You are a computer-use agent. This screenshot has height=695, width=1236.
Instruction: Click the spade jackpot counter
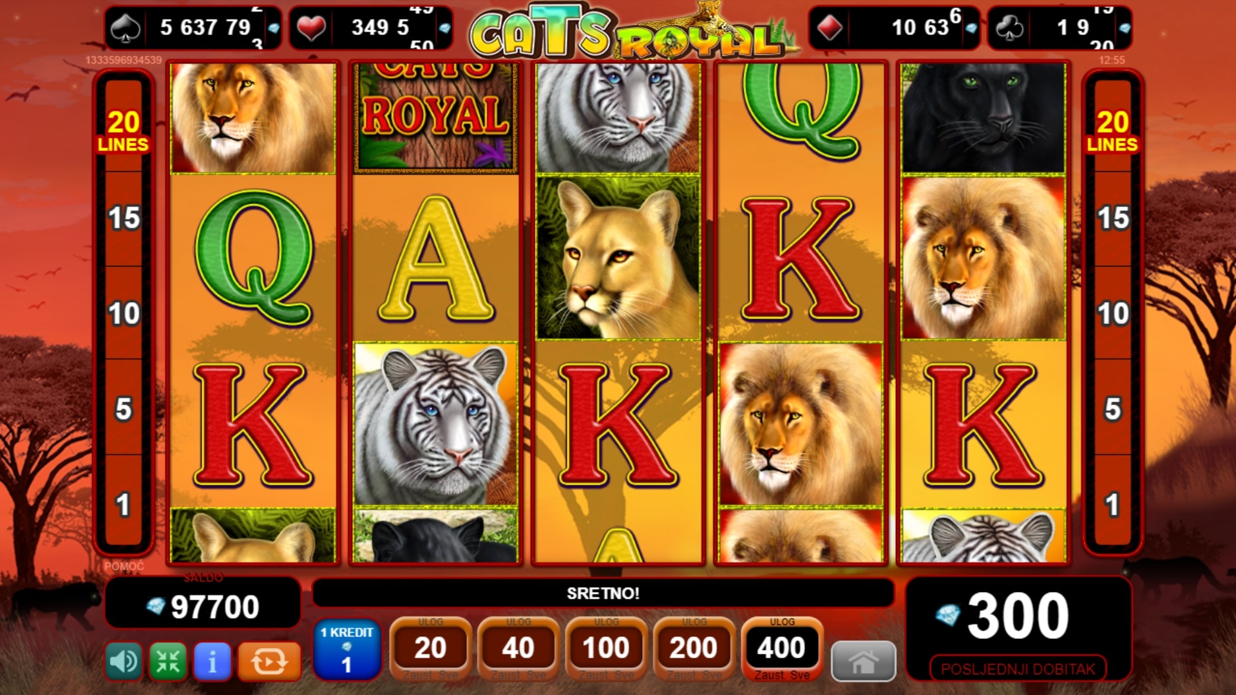[193, 28]
